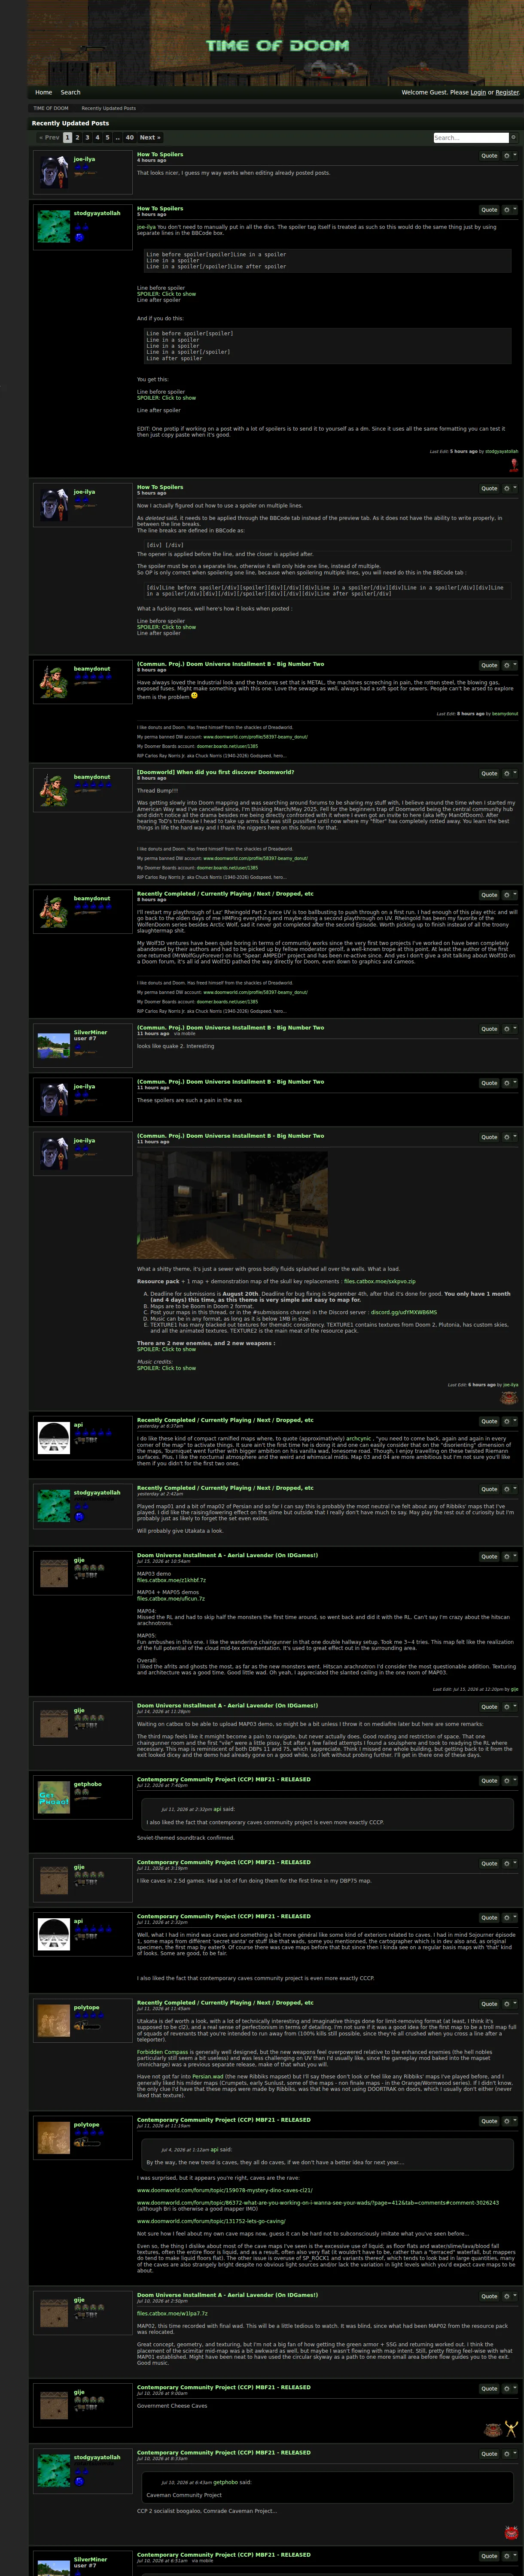Click beamydonut's avatar on the Doomworld discovery post
Viewport: 524px width, 2576px height.
point(54,790)
